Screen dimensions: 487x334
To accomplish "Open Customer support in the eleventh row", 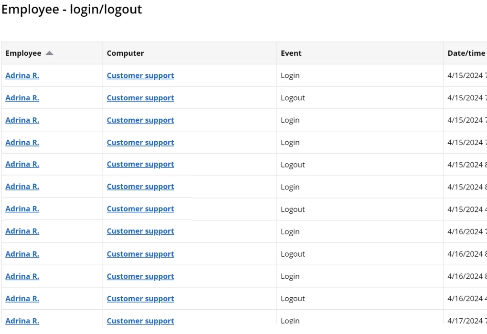I will click(140, 299).
